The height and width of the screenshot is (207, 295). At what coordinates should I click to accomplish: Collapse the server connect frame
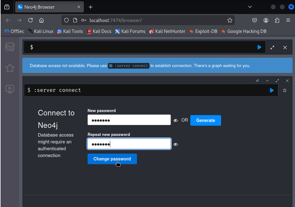tap(267, 81)
